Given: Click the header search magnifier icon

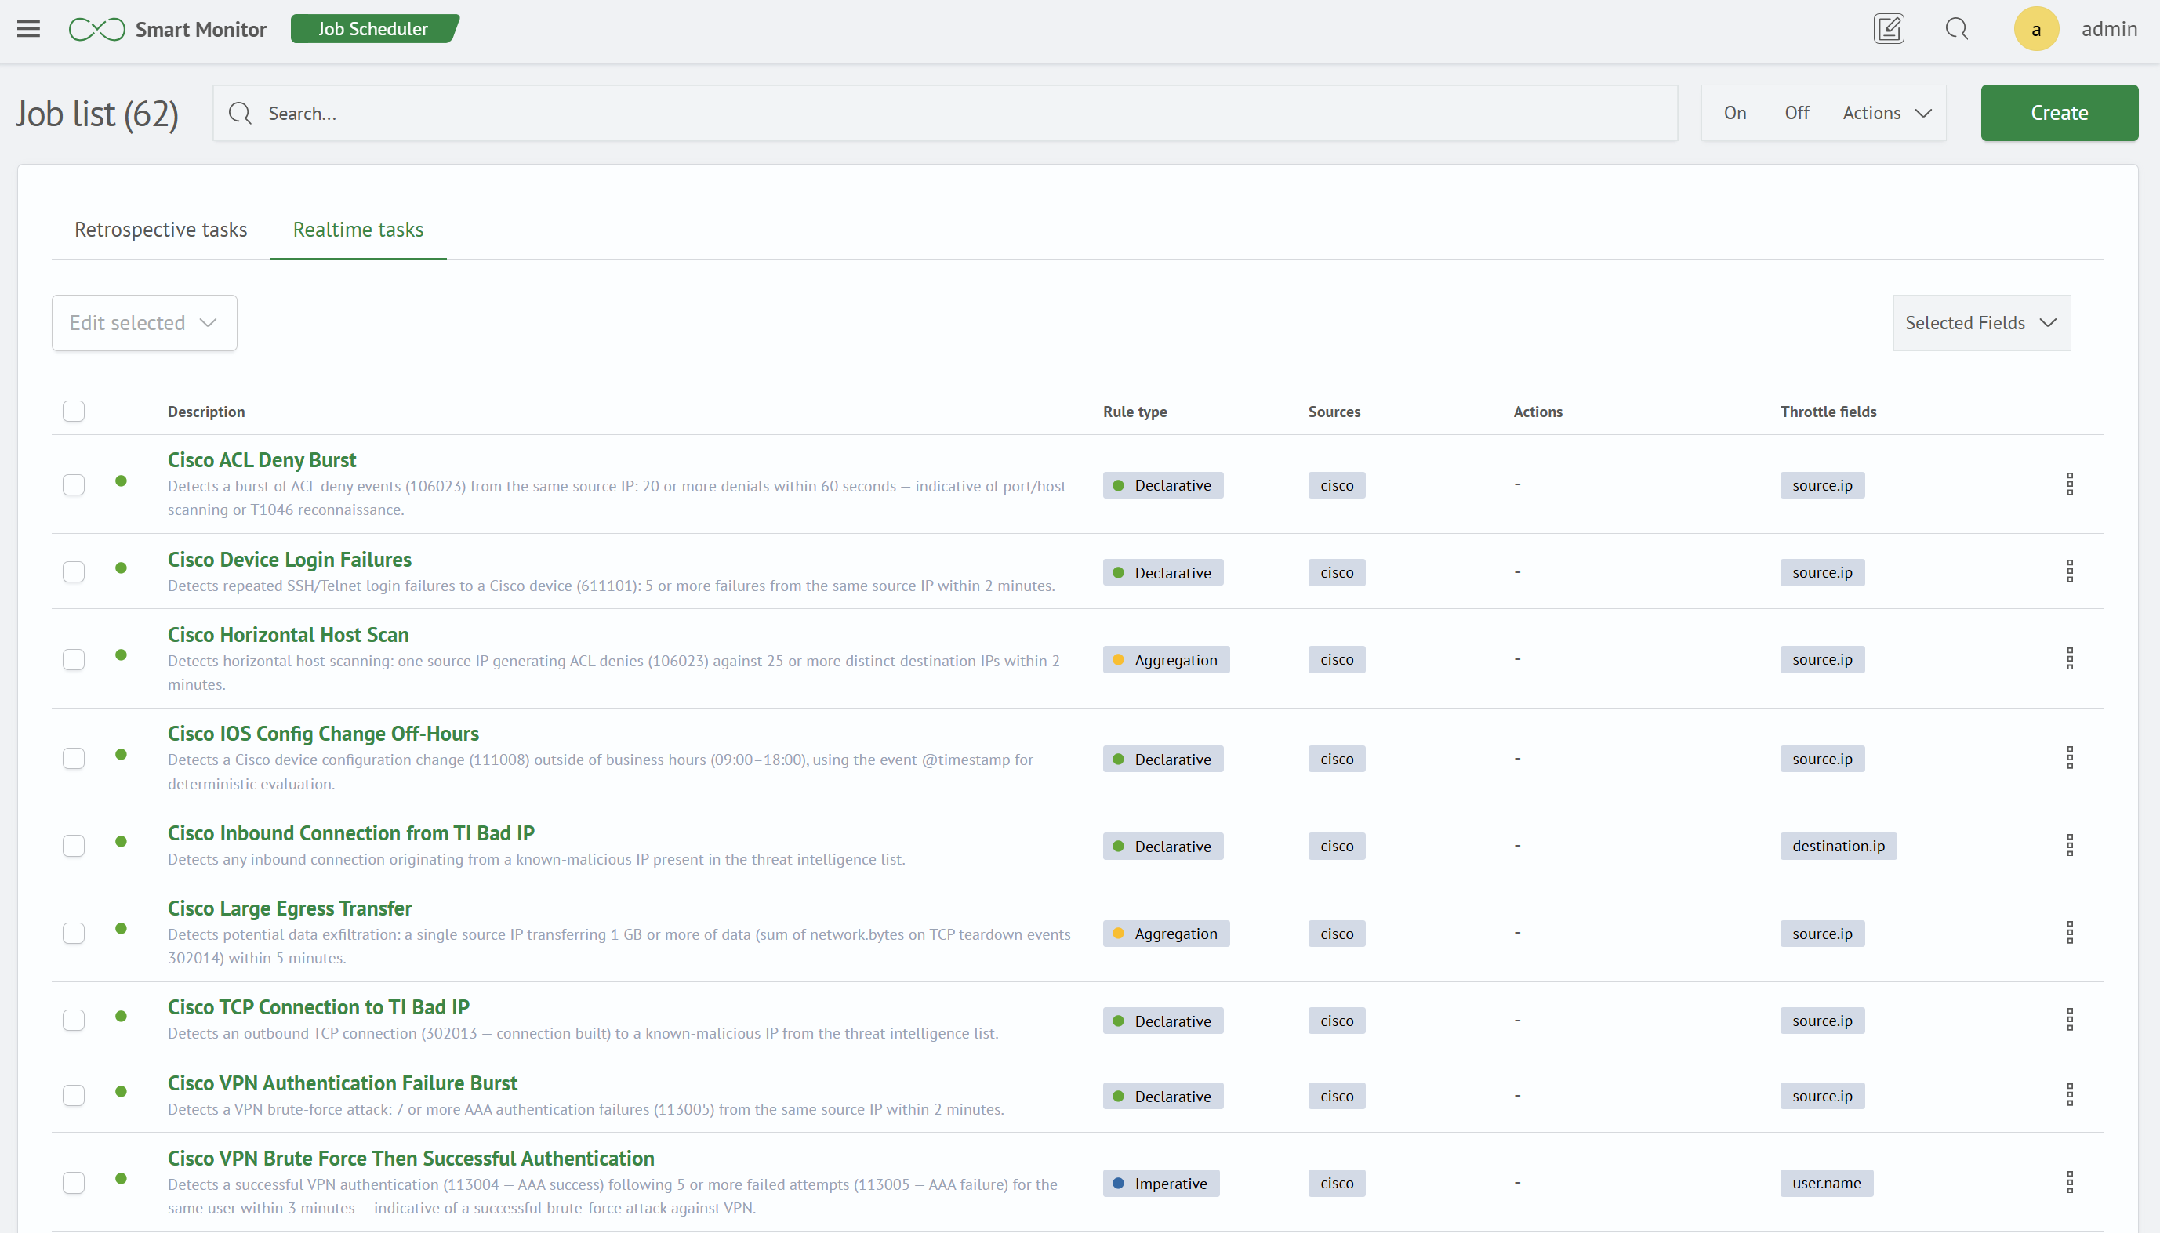Looking at the screenshot, I should (x=1957, y=29).
